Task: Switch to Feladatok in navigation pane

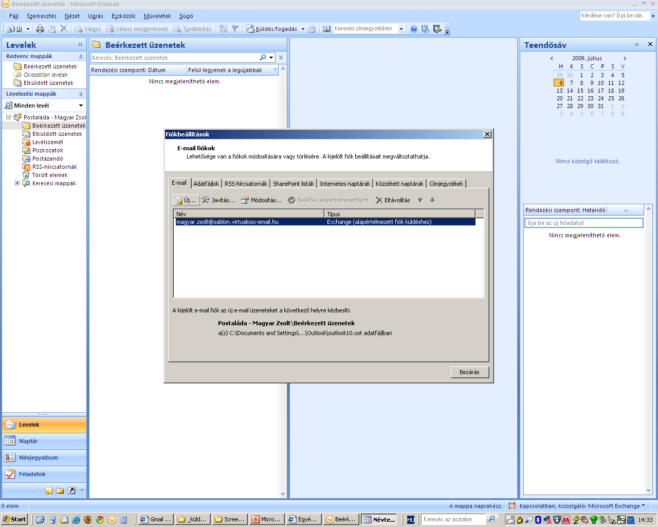Action: [44, 474]
